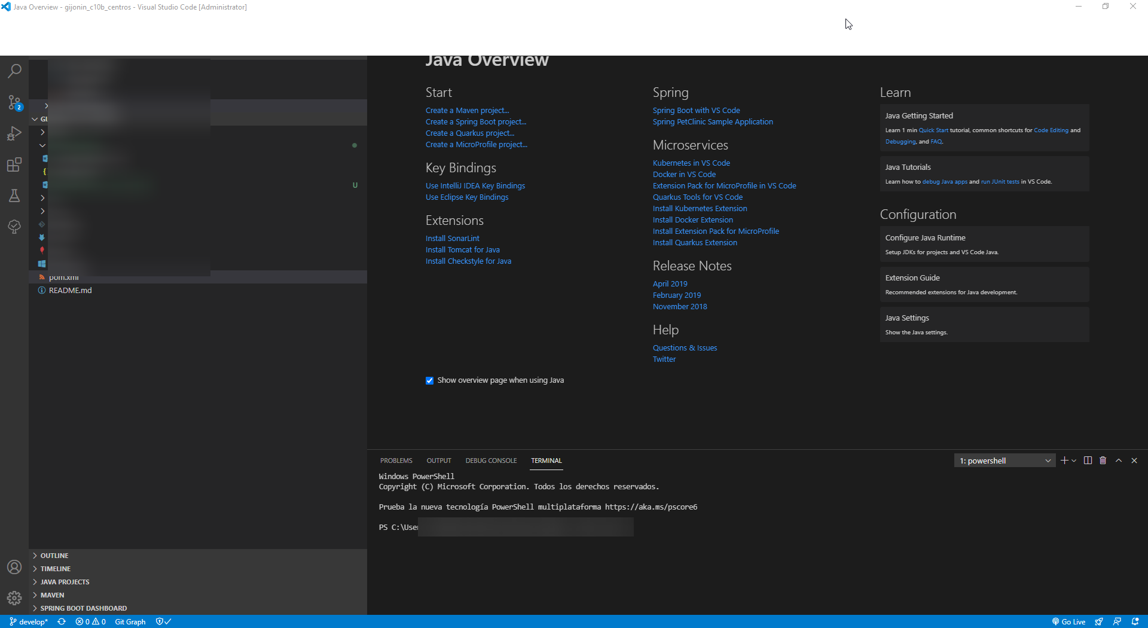This screenshot has width=1148, height=628.
Task: Click Create a Maven project link
Action: pyautogui.click(x=467, y=110)
